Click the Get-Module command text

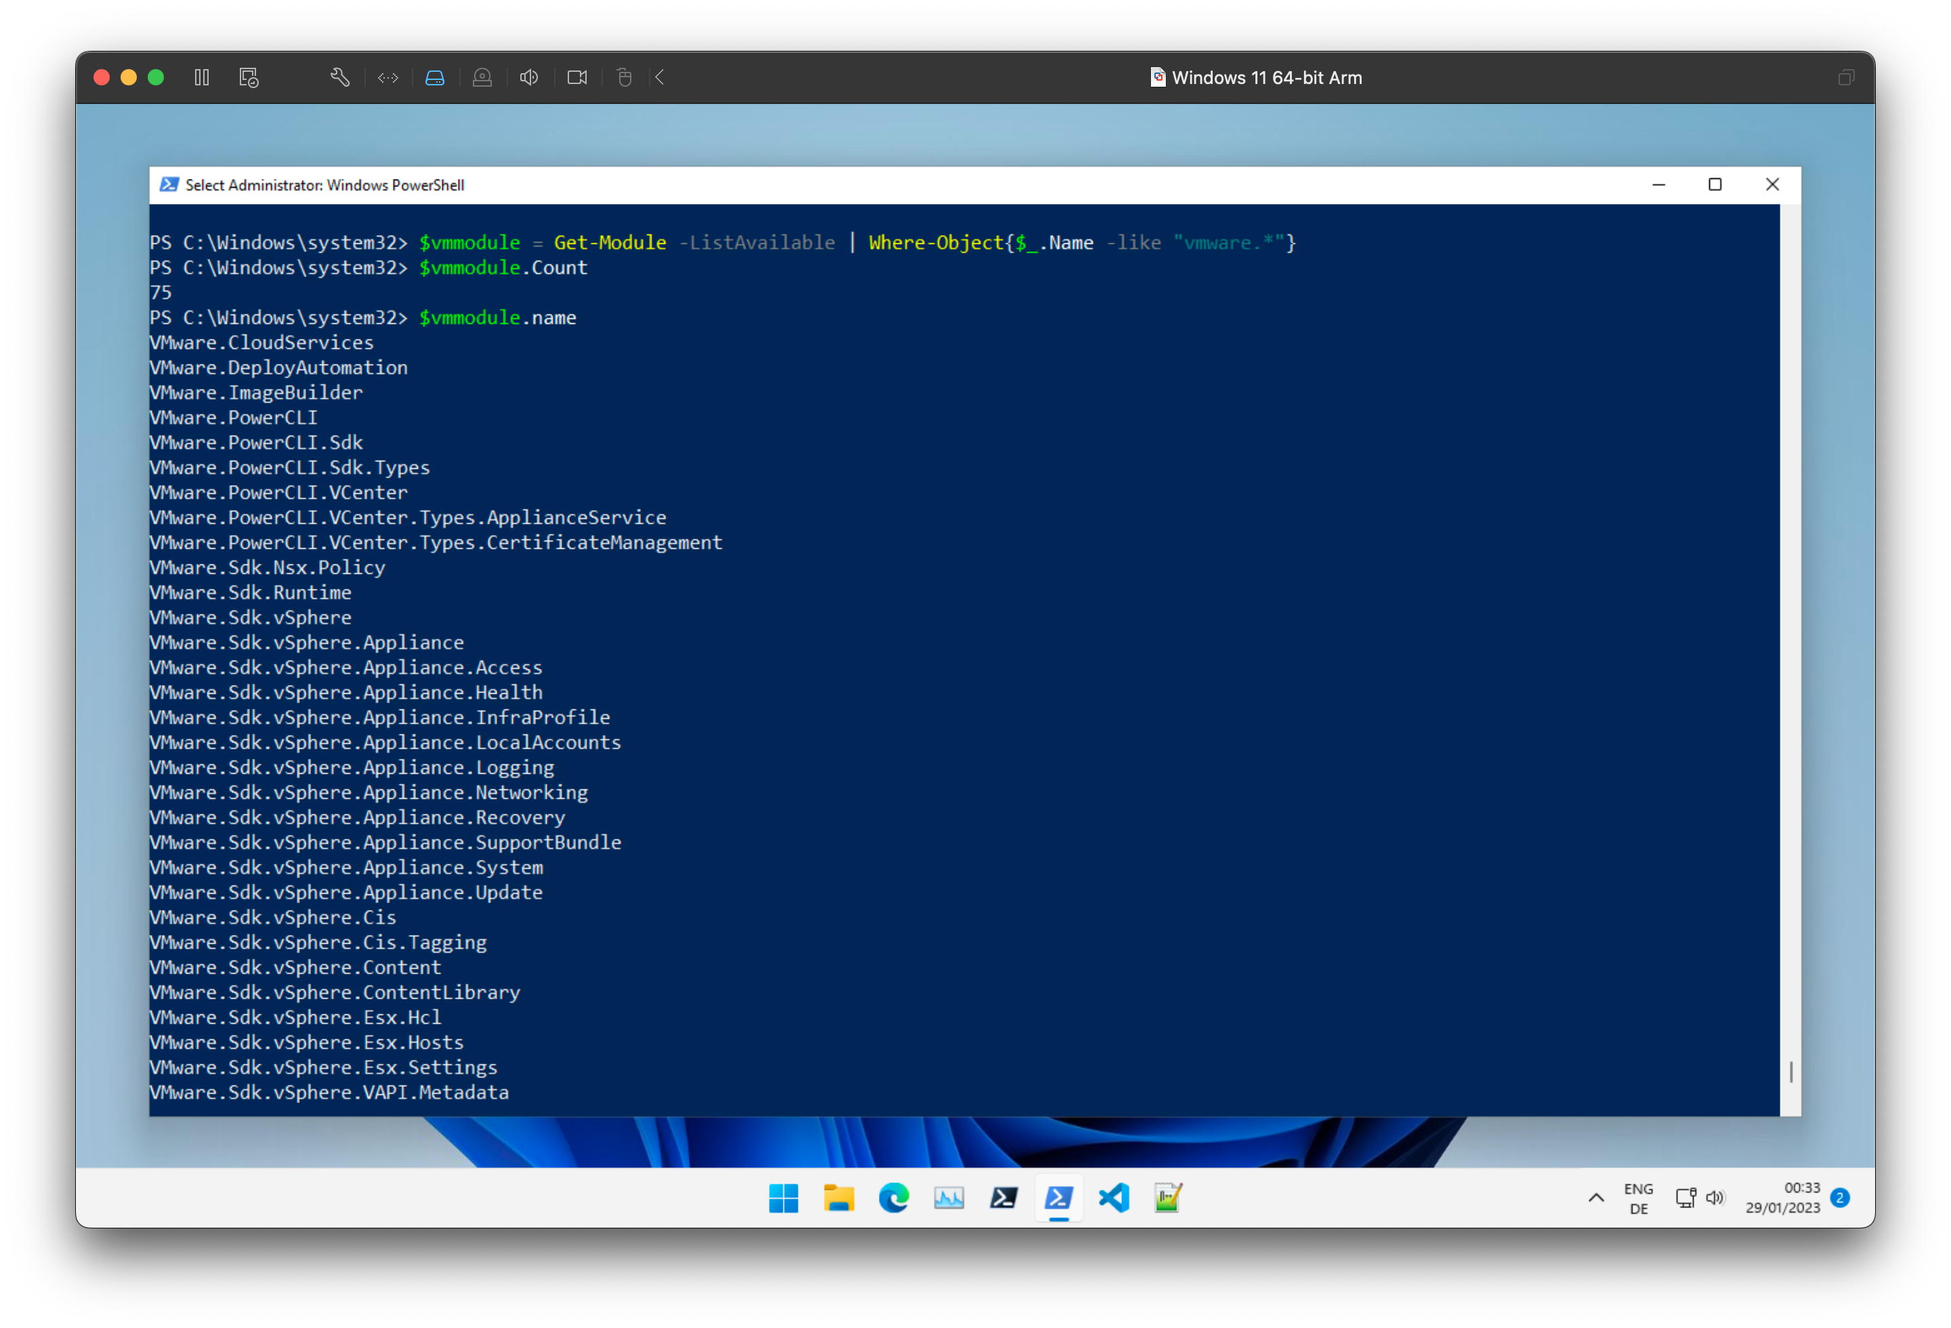[610, 243]
